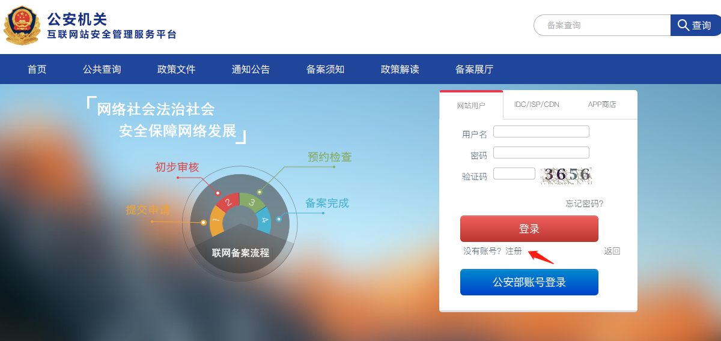
Task: Go to 政策文件 in navigation bar
Action: [x=177, y=69]
